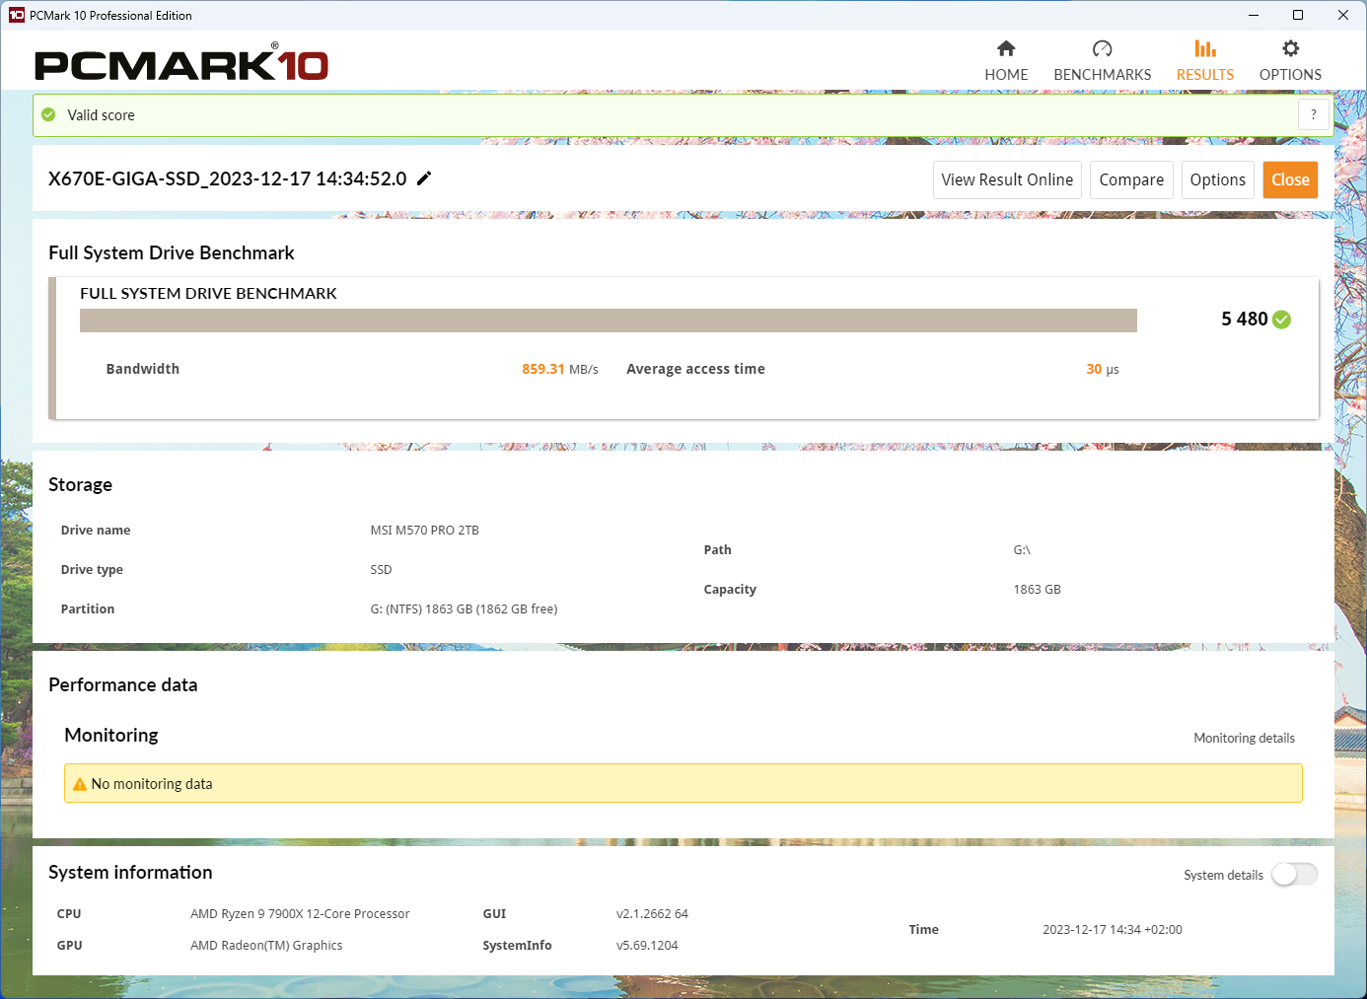Click the Options gear icon
1367x999 pixels.
coord(1290,48)
